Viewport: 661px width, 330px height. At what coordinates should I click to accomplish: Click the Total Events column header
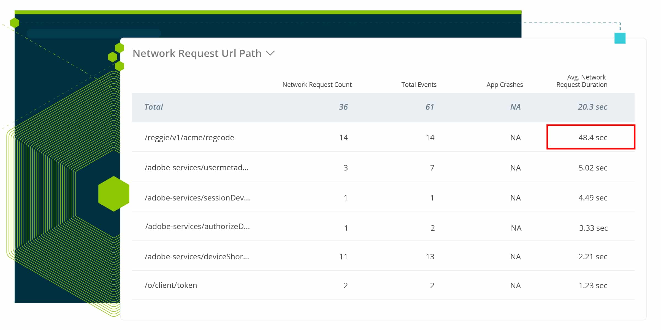click(x=419, y=85)
